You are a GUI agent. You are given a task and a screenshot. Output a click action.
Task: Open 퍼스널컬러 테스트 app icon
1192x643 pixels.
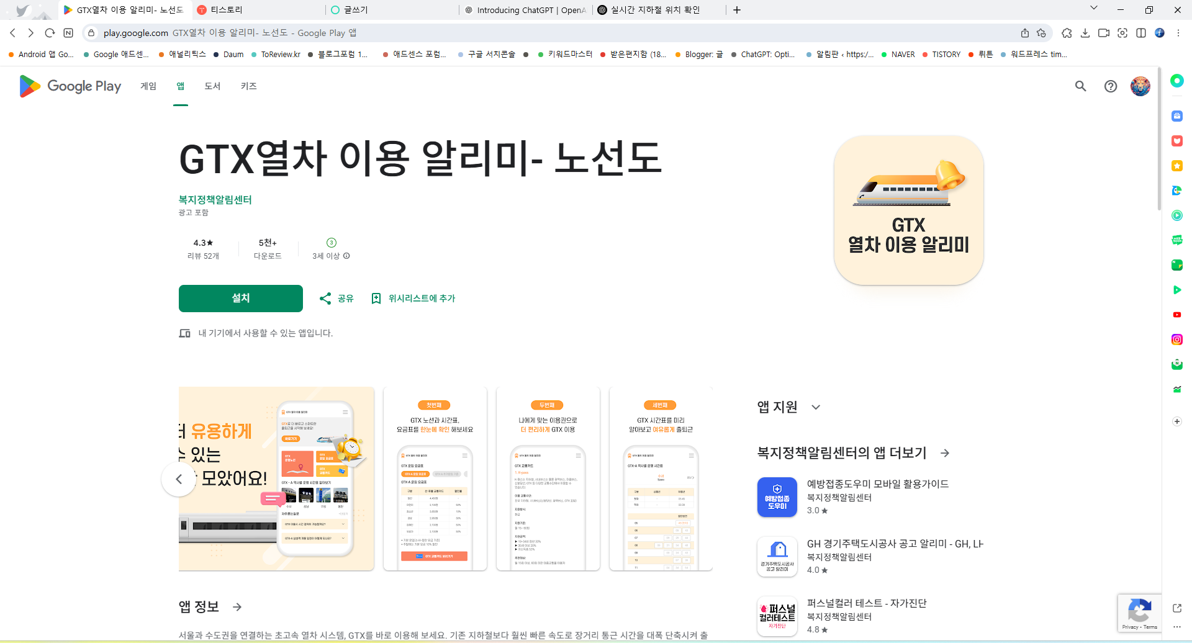tap(777, 616)
